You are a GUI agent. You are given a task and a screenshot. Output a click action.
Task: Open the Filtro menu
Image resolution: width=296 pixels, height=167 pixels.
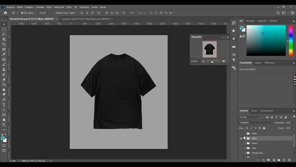pos(69,7)
